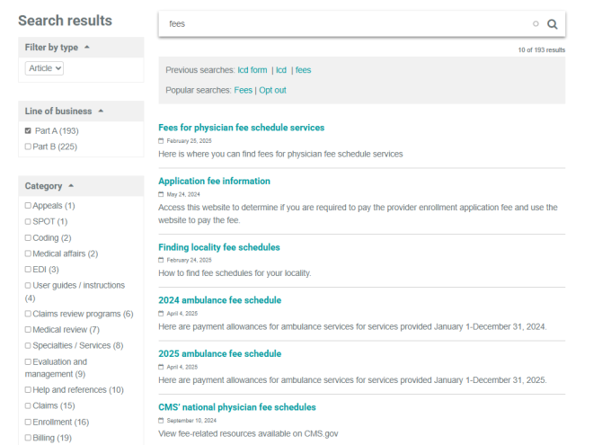Select the Medical review category checkbox
Viewport: 611px width, 445px height.
(x=29, y=330)
